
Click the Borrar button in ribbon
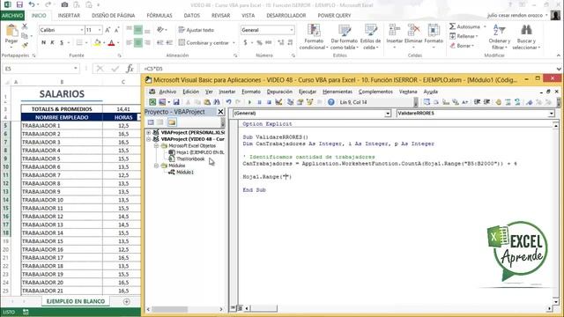(462, 46)
